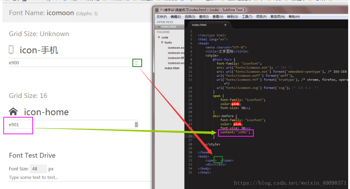Click the glyph character box for e900
This screenshot has width=350, height=189.
(137, 63)
